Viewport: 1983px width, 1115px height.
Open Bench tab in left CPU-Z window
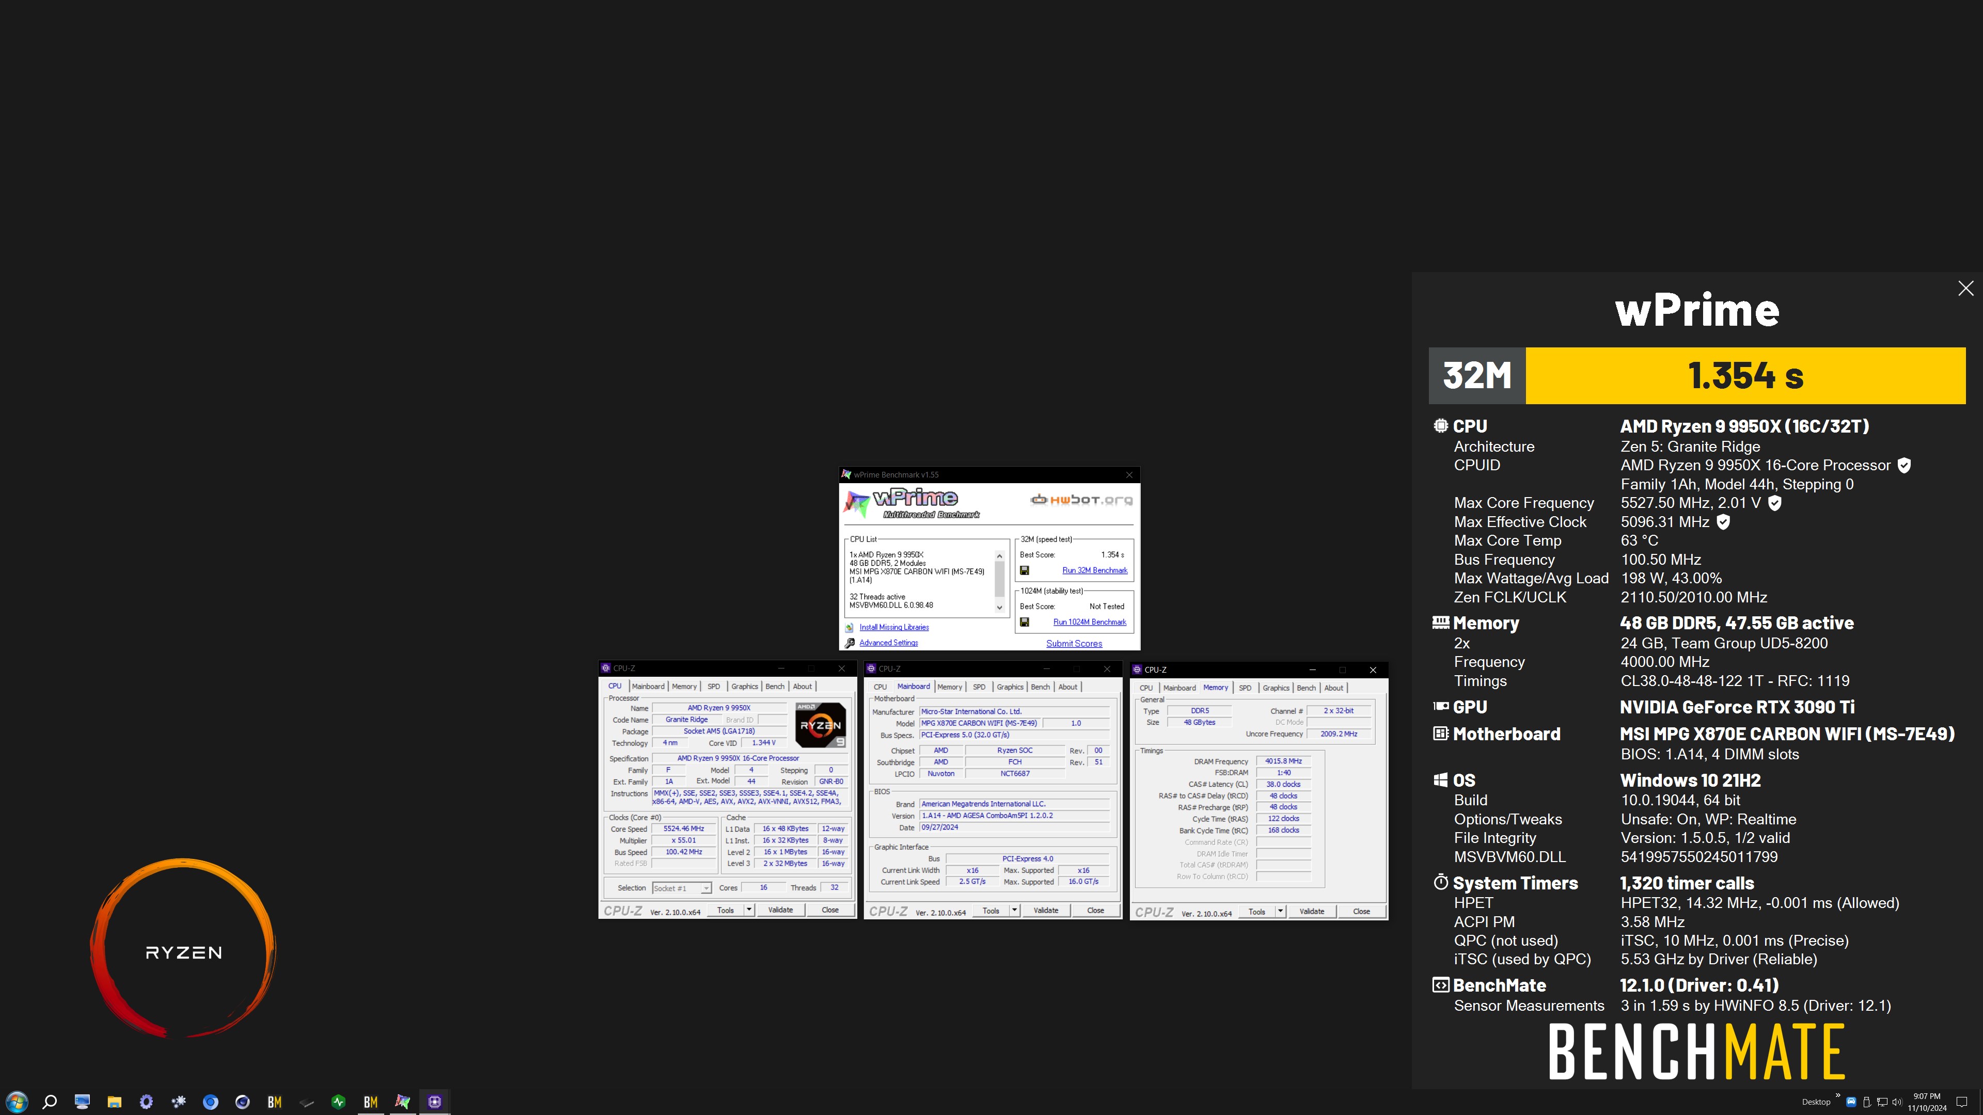(x=775, y=687)
